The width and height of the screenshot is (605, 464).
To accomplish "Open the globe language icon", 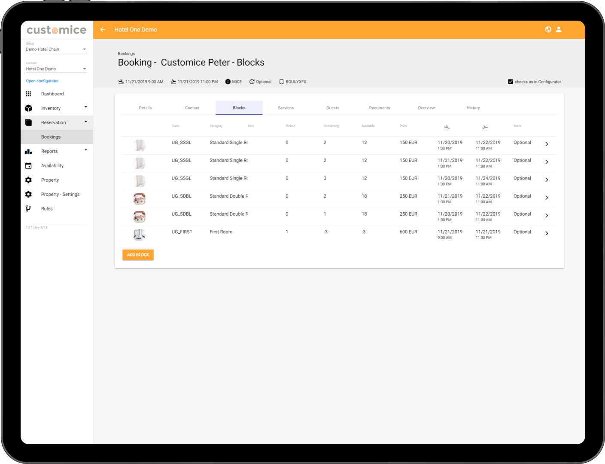I will point(548,30).
